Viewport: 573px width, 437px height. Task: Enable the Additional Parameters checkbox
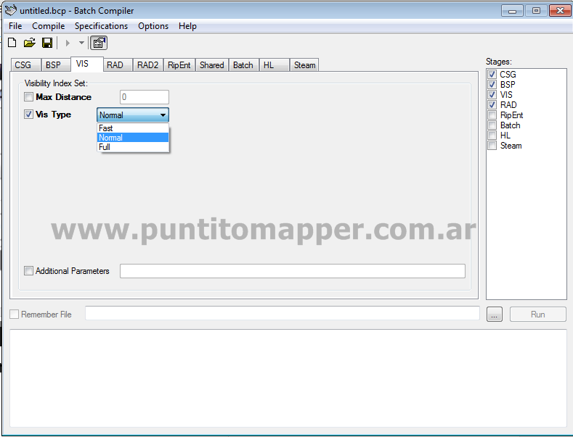click(x=28, y=270)
